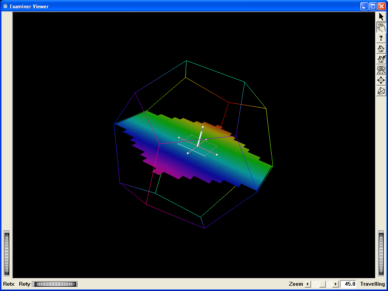388x291 pixels.
Task: Set current view as new home
Action: [x=381, y=59]
